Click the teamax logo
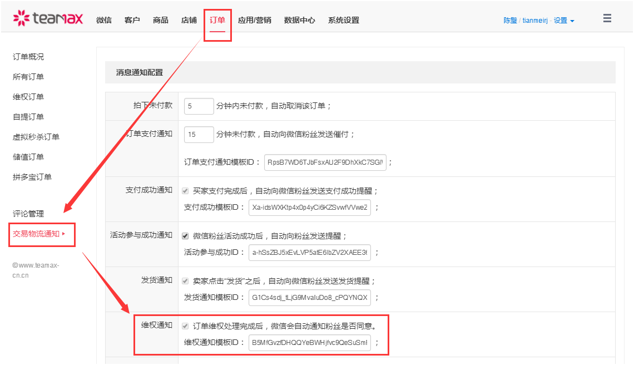The width and height of the screenshot is (634, 365). [48, 19]
